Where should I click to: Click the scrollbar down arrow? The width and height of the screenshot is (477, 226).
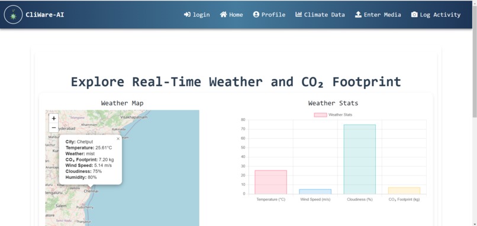(x=474, y=224)
